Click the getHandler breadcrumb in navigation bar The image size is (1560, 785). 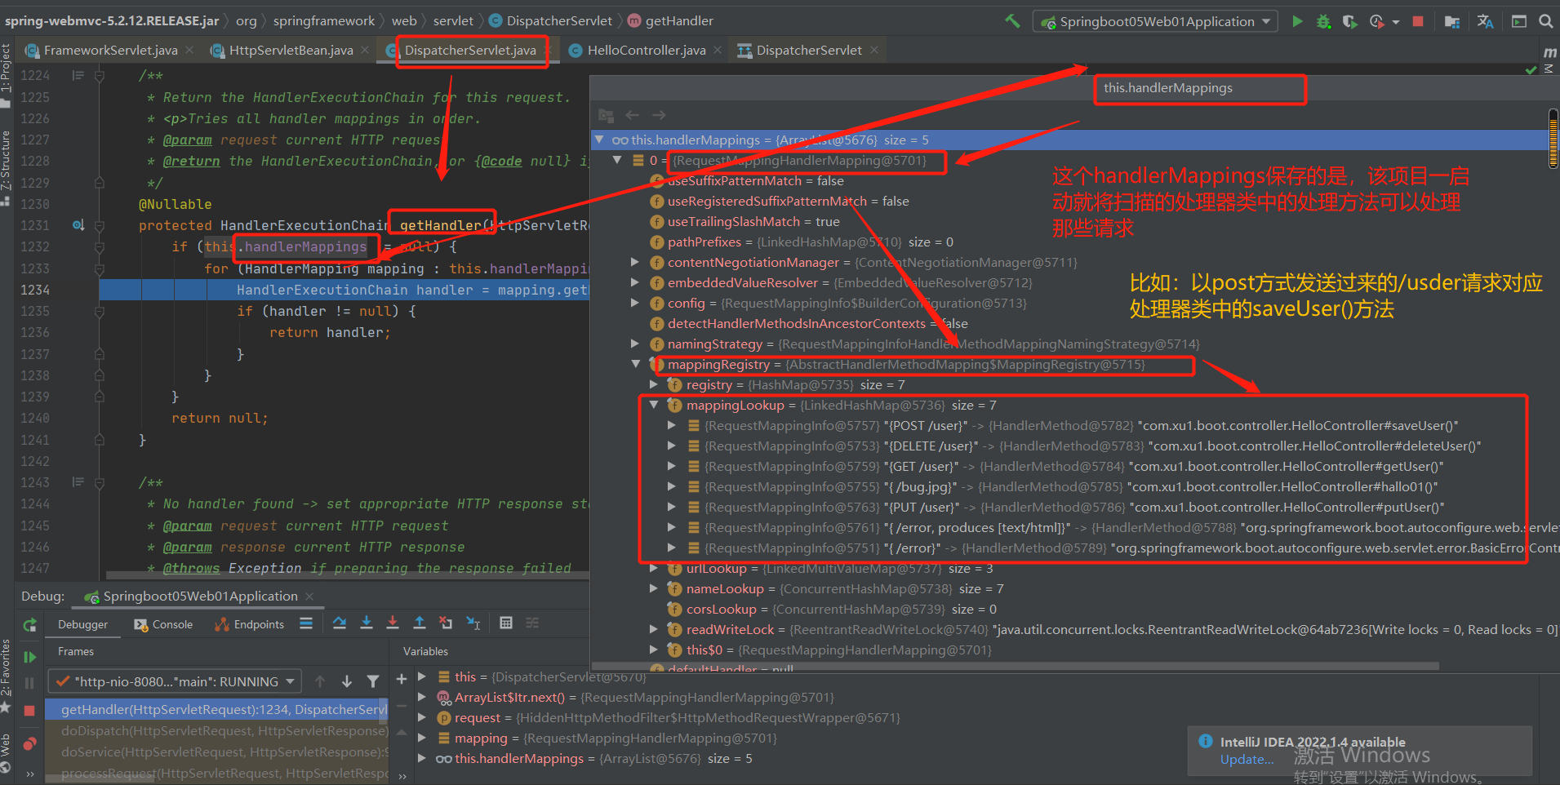click(x=671, y=21)
